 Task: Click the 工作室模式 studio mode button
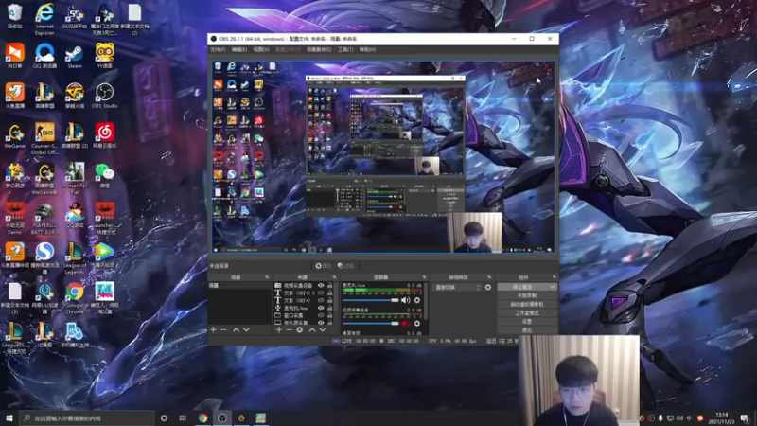527,313
